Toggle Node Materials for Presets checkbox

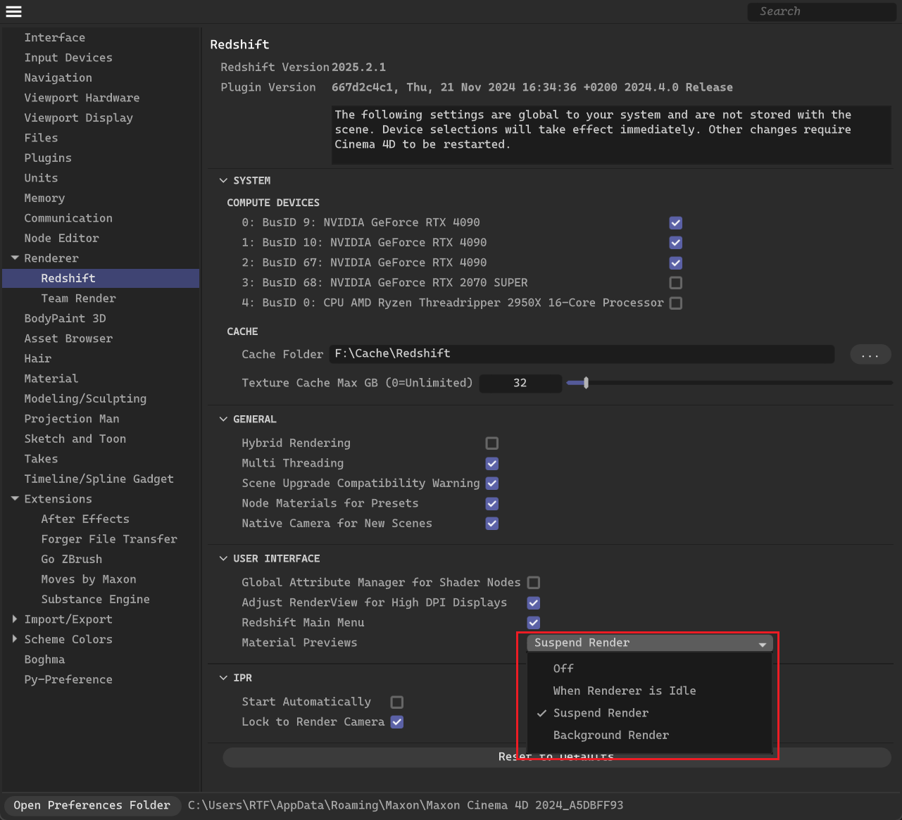tap(492, 504)
